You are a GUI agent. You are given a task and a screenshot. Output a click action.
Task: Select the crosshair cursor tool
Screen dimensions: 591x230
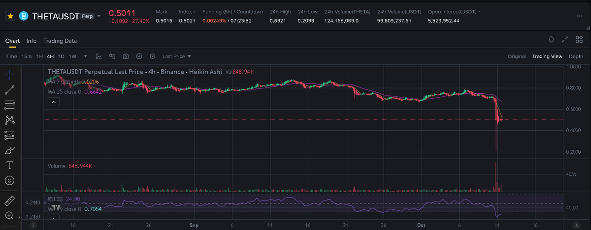point(9,75)
